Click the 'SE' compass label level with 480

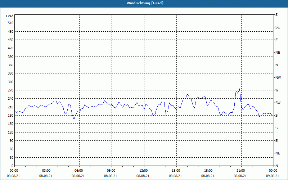278,27
